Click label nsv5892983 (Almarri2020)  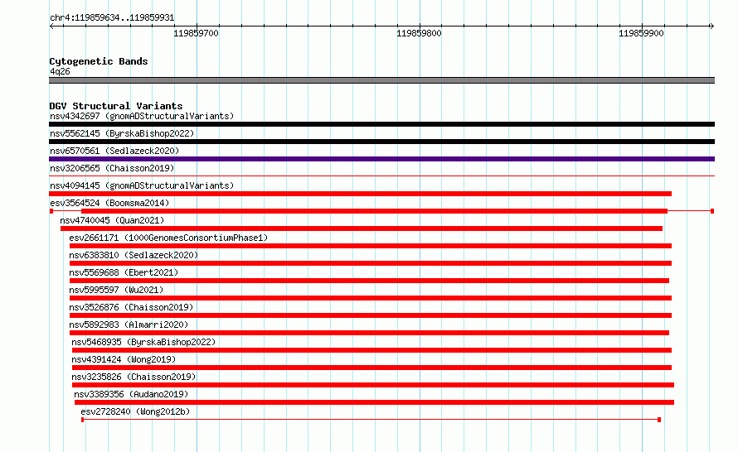point(129,325)
